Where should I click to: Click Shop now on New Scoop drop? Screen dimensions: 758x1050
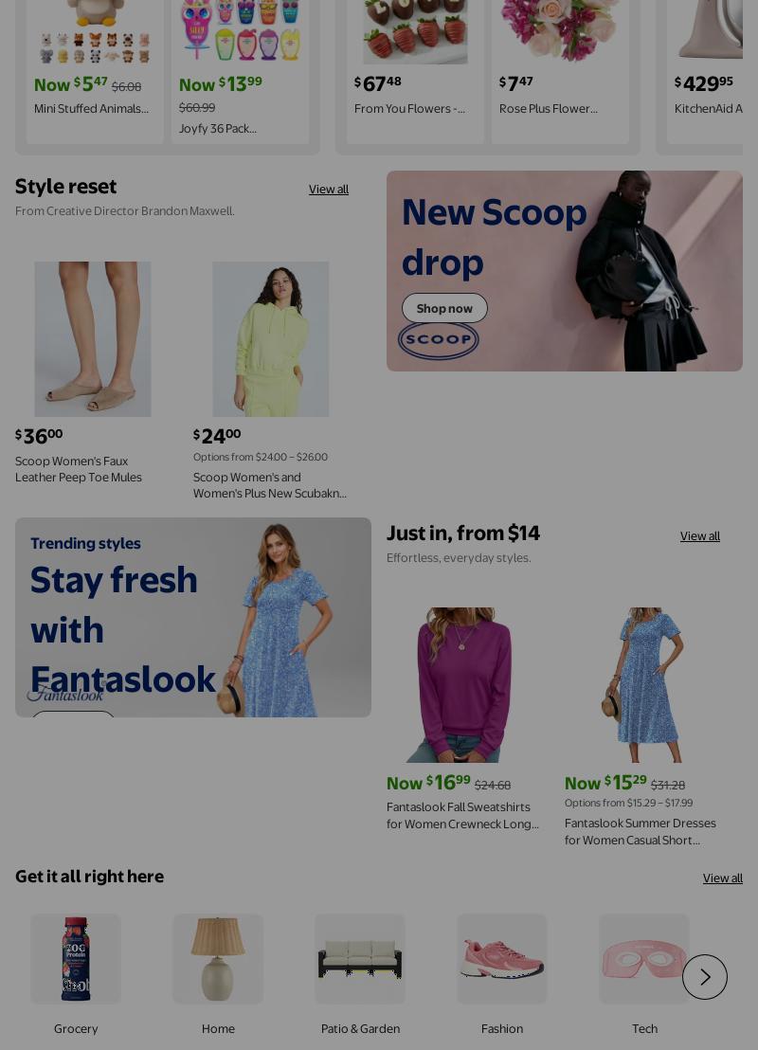pyautogui.click(x=444, y=308)
